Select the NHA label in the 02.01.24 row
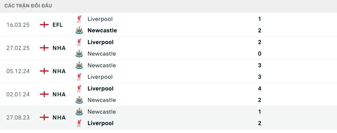337x133 pixels. pos(59,95)
